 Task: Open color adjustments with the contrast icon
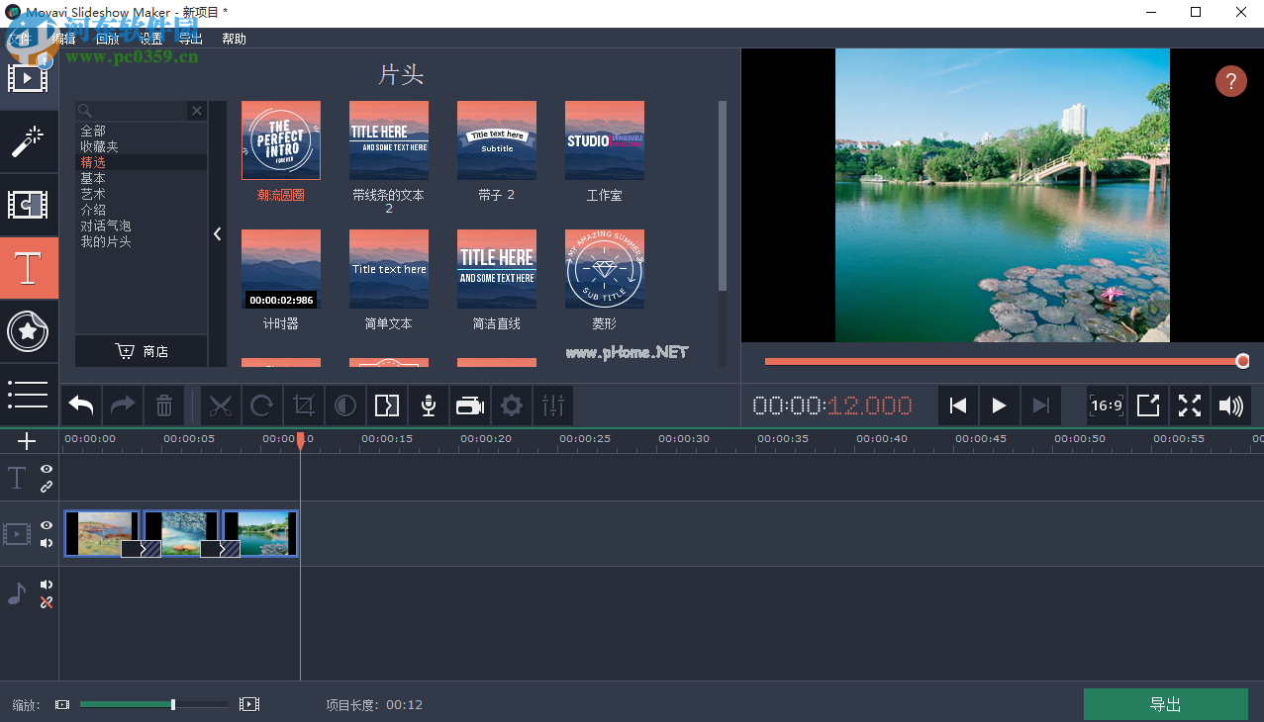coord(344,405)
